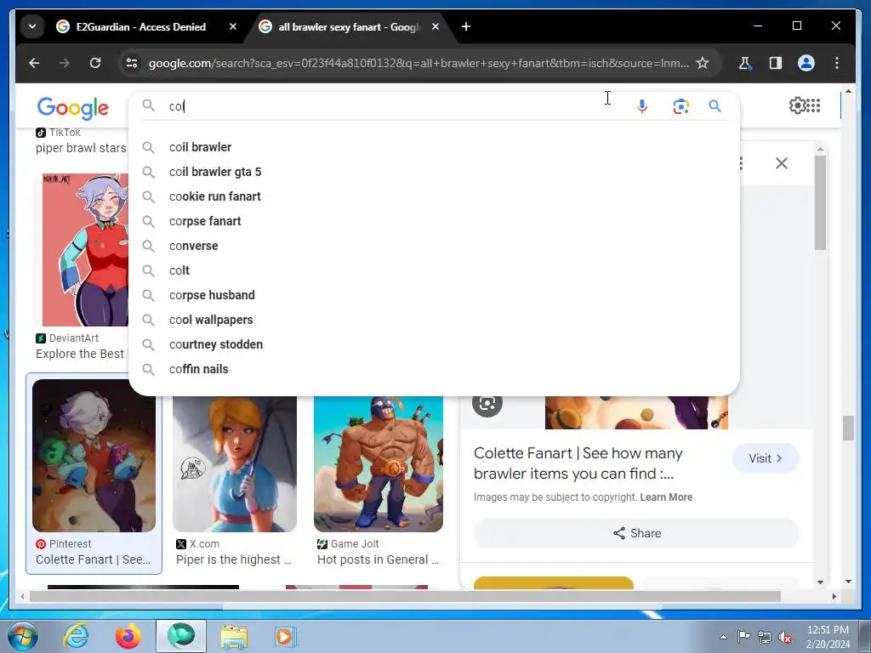Image resolution: width=871 pixels, height=653 pixels.
Task: Close the E2Guardian tab
Action: pyautogui.click(x=233, y=26)
